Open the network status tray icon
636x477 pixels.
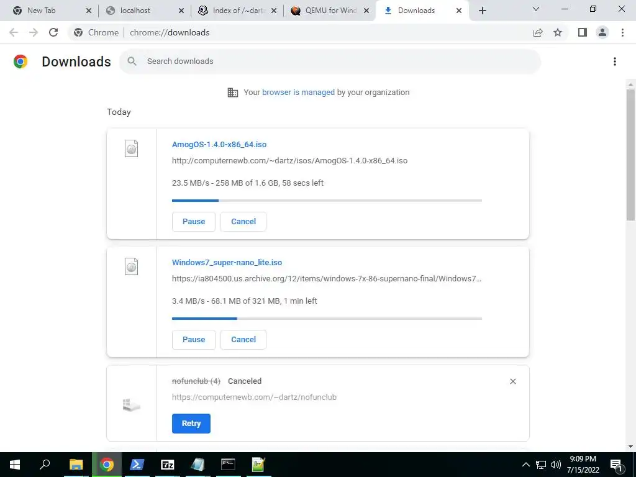541,465
